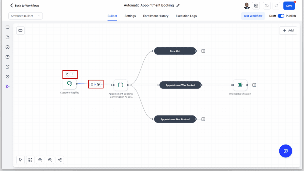This screenshot has width=304, height=171.
Task: Toggle Draft/Publish switch
Action: pos(281,16)
